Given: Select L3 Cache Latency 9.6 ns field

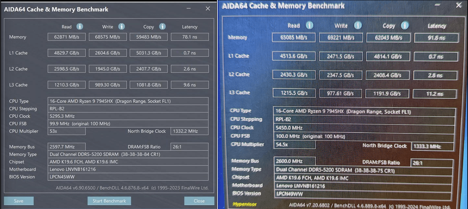Looking at the screenshot, I should pos(190,85).
